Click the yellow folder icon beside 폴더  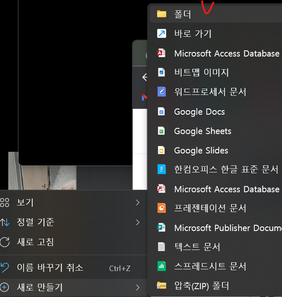point(162,14)
